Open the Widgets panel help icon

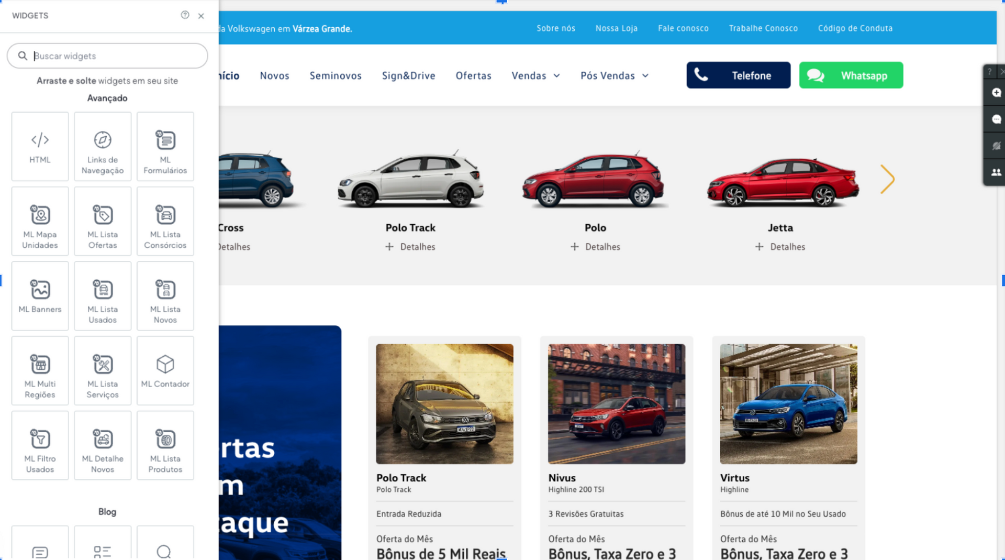coord(185,15)
